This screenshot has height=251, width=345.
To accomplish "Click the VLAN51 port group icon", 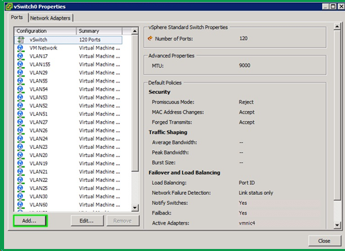I will tap(20, 114).
